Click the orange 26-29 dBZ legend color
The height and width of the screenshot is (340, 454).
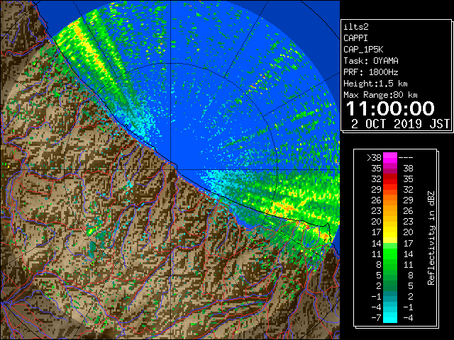pyautogui.click(x=390, y=200)
